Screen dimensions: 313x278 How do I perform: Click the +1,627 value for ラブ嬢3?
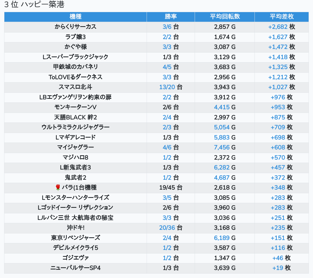click(x=278, y=37)
